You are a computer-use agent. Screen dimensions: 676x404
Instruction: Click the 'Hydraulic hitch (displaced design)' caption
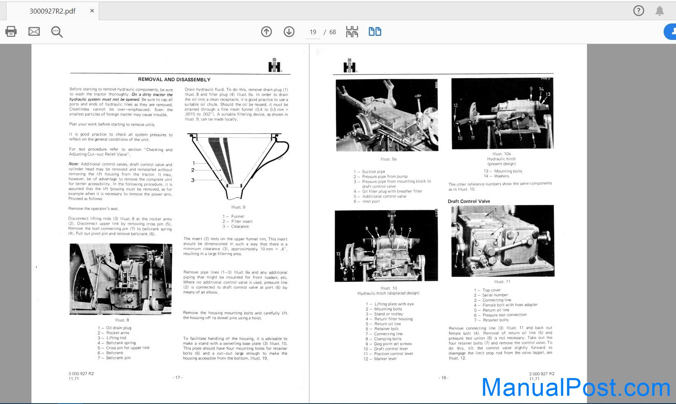pyautogui.click(x=389, y=293)
